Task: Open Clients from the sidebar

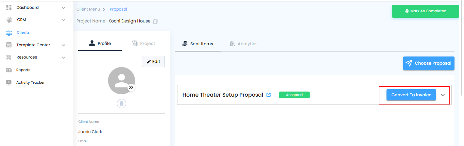Action: tap(23, 32)
